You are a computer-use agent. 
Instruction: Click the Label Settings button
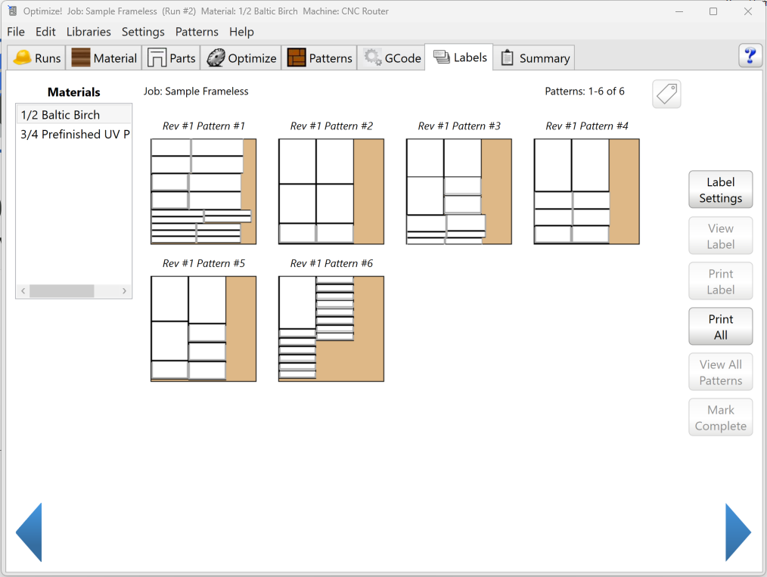[720, 190]
